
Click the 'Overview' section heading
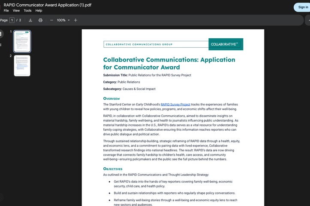click(111, 98)
